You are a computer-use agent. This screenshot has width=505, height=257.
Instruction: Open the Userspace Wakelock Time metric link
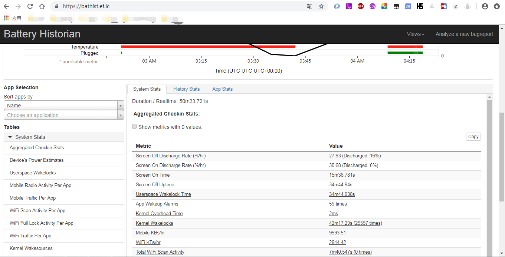163,194
